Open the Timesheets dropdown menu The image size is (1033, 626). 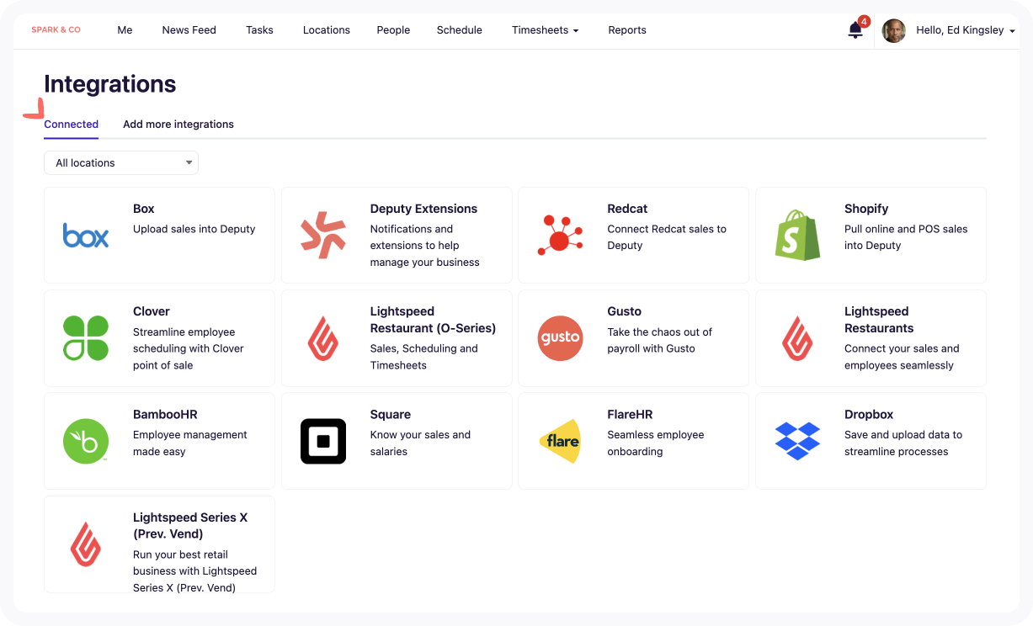pyautogui.click(x=545, y=30)
